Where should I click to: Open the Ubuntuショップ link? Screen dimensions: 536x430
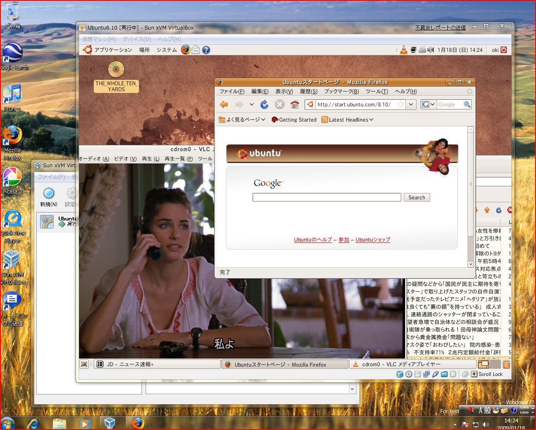[373, 239]
